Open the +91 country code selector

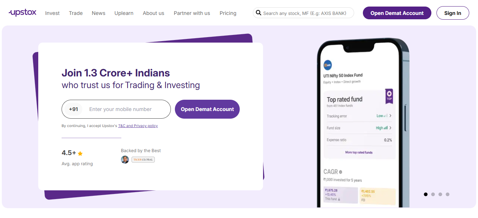74,109
